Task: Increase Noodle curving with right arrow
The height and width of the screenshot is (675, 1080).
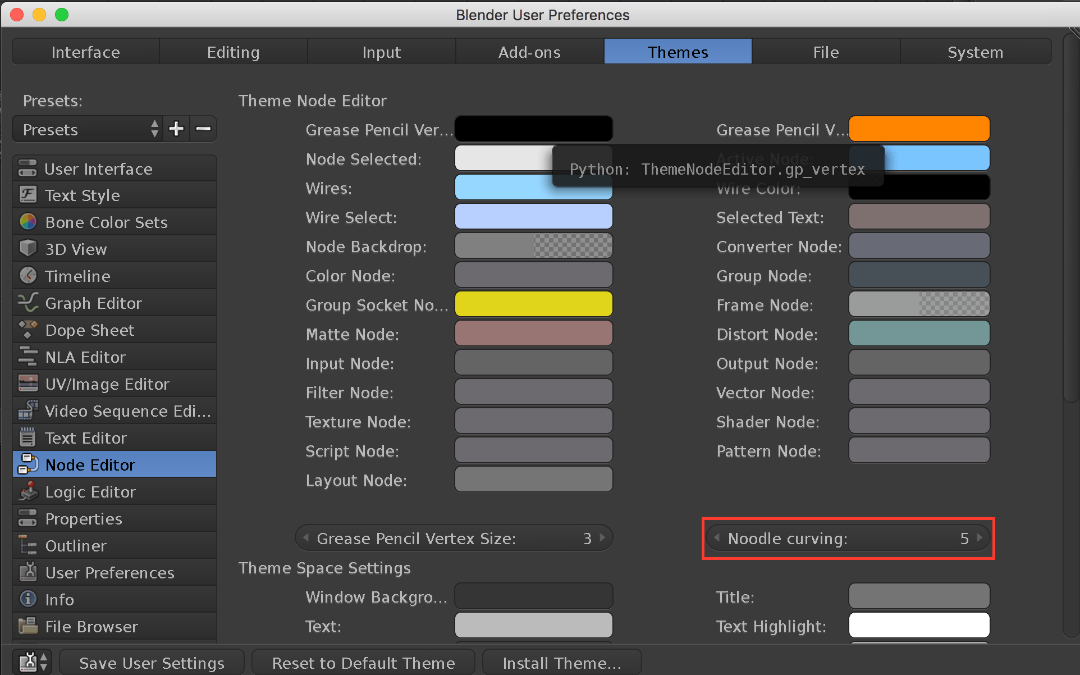Action: [x=980, y=538]
